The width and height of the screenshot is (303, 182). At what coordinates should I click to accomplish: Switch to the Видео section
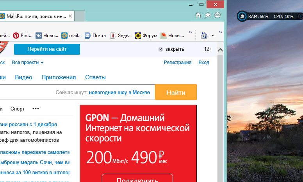[23, 77]
